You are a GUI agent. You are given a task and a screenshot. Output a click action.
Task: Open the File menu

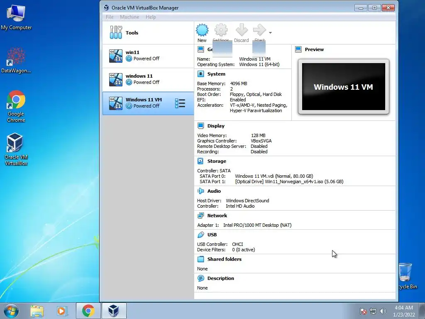point(110,17)
